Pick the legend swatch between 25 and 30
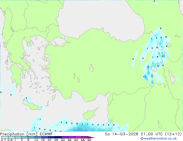The height and width of the screenshot is (141, 183). (x=58, y=137)
